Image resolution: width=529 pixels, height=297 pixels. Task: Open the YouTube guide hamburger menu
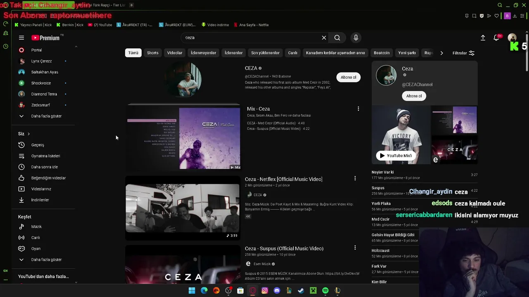pos(21,38)
